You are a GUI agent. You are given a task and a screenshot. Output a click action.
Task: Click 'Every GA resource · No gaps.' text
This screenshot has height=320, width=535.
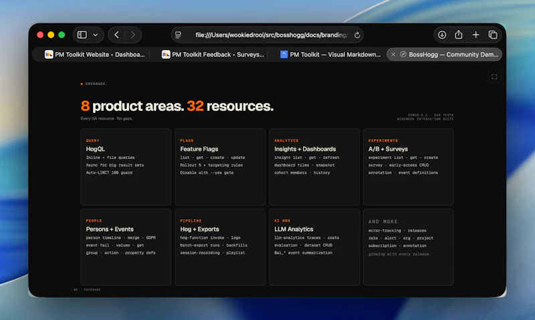click(106, 119)
